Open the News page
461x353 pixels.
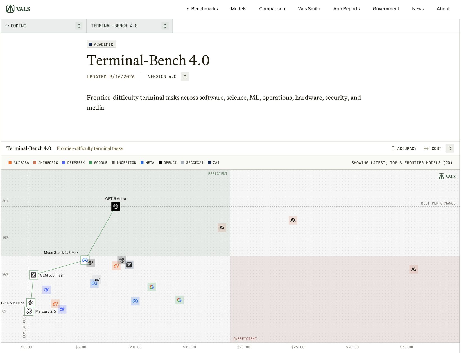(418, 9)
